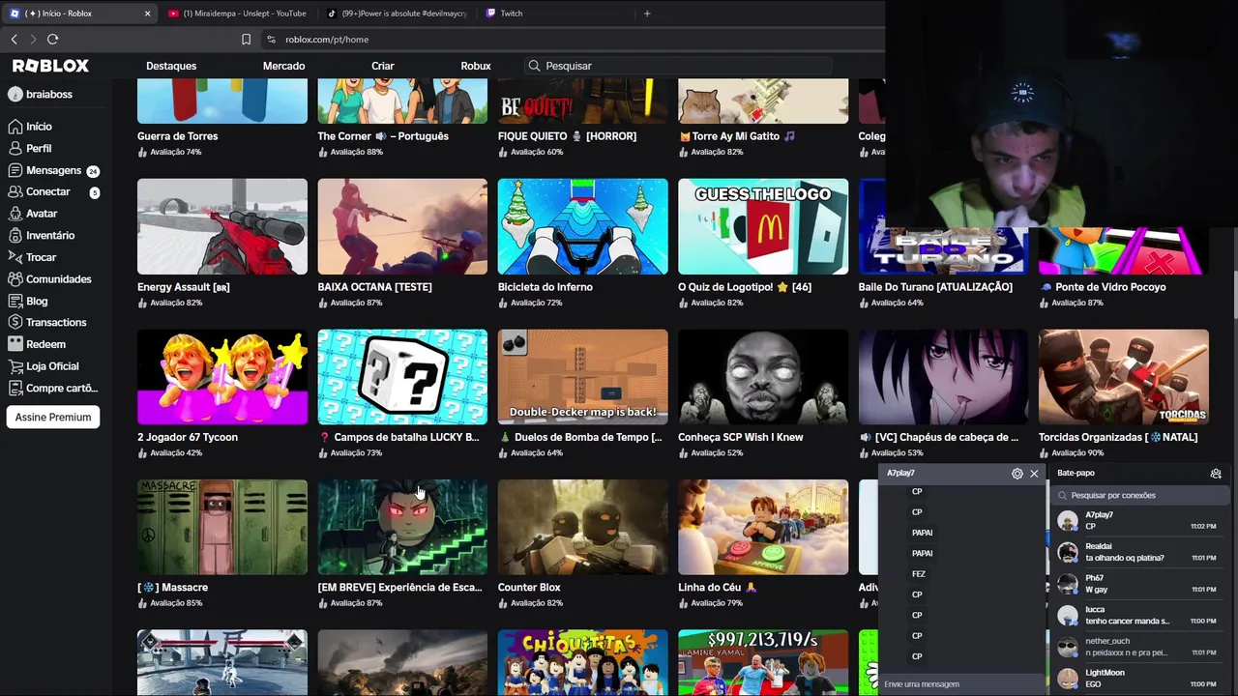The height and width of the screenshot is (696, 1238).
Task: Click the add-people icon in Bate-papo header
Action: (1216, 474)
